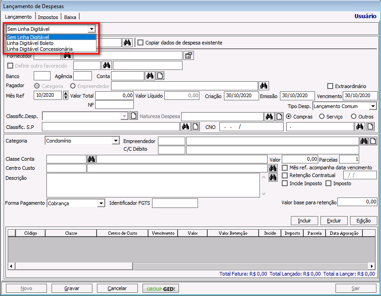This screenshot has height=296, width=381.
Task: Open the Categoria Condomínio dropdown
Action: (116, 141)
